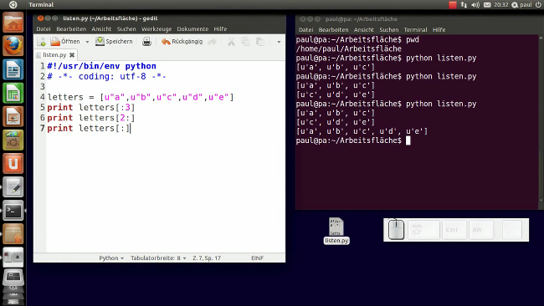Viewport: 544px width, 306px height.
Task: Undo with the Rückgängig button
Action: [x=182, y=42]
